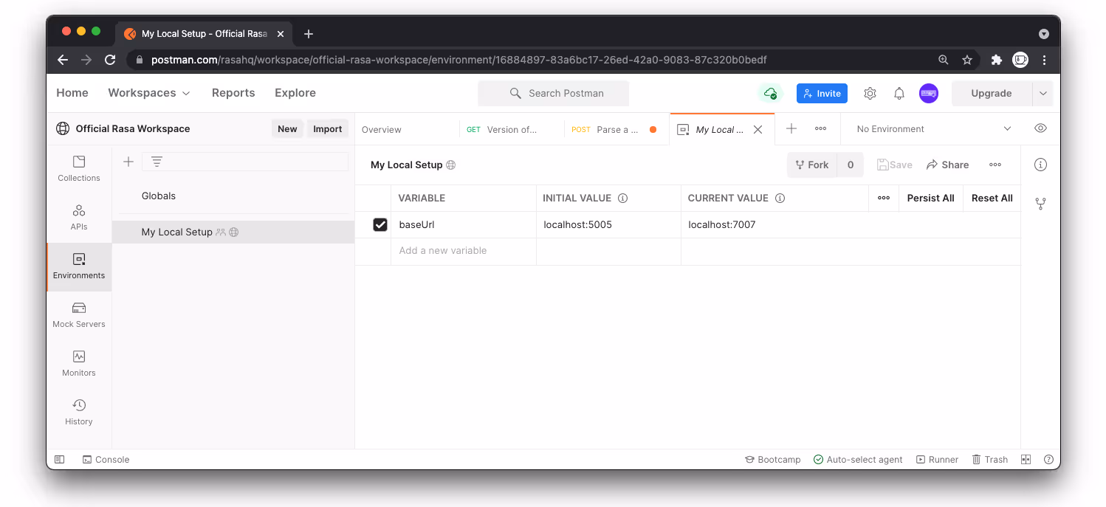Click the current value localhost:7007 cell
Screen dimensions: 1106x507
[x=851, y=224]
